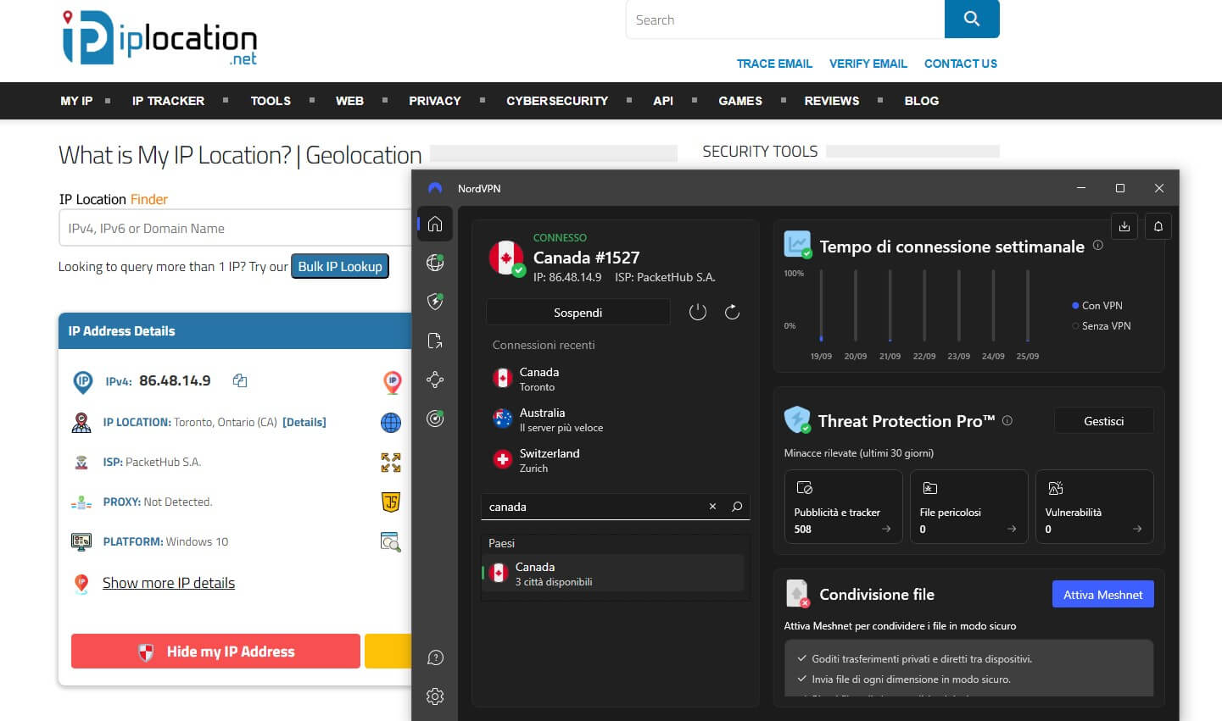Select Canada with 3 città disponibili
Image resolution: width=1222 pixels, height=721 pixels.
coord(615,574)
